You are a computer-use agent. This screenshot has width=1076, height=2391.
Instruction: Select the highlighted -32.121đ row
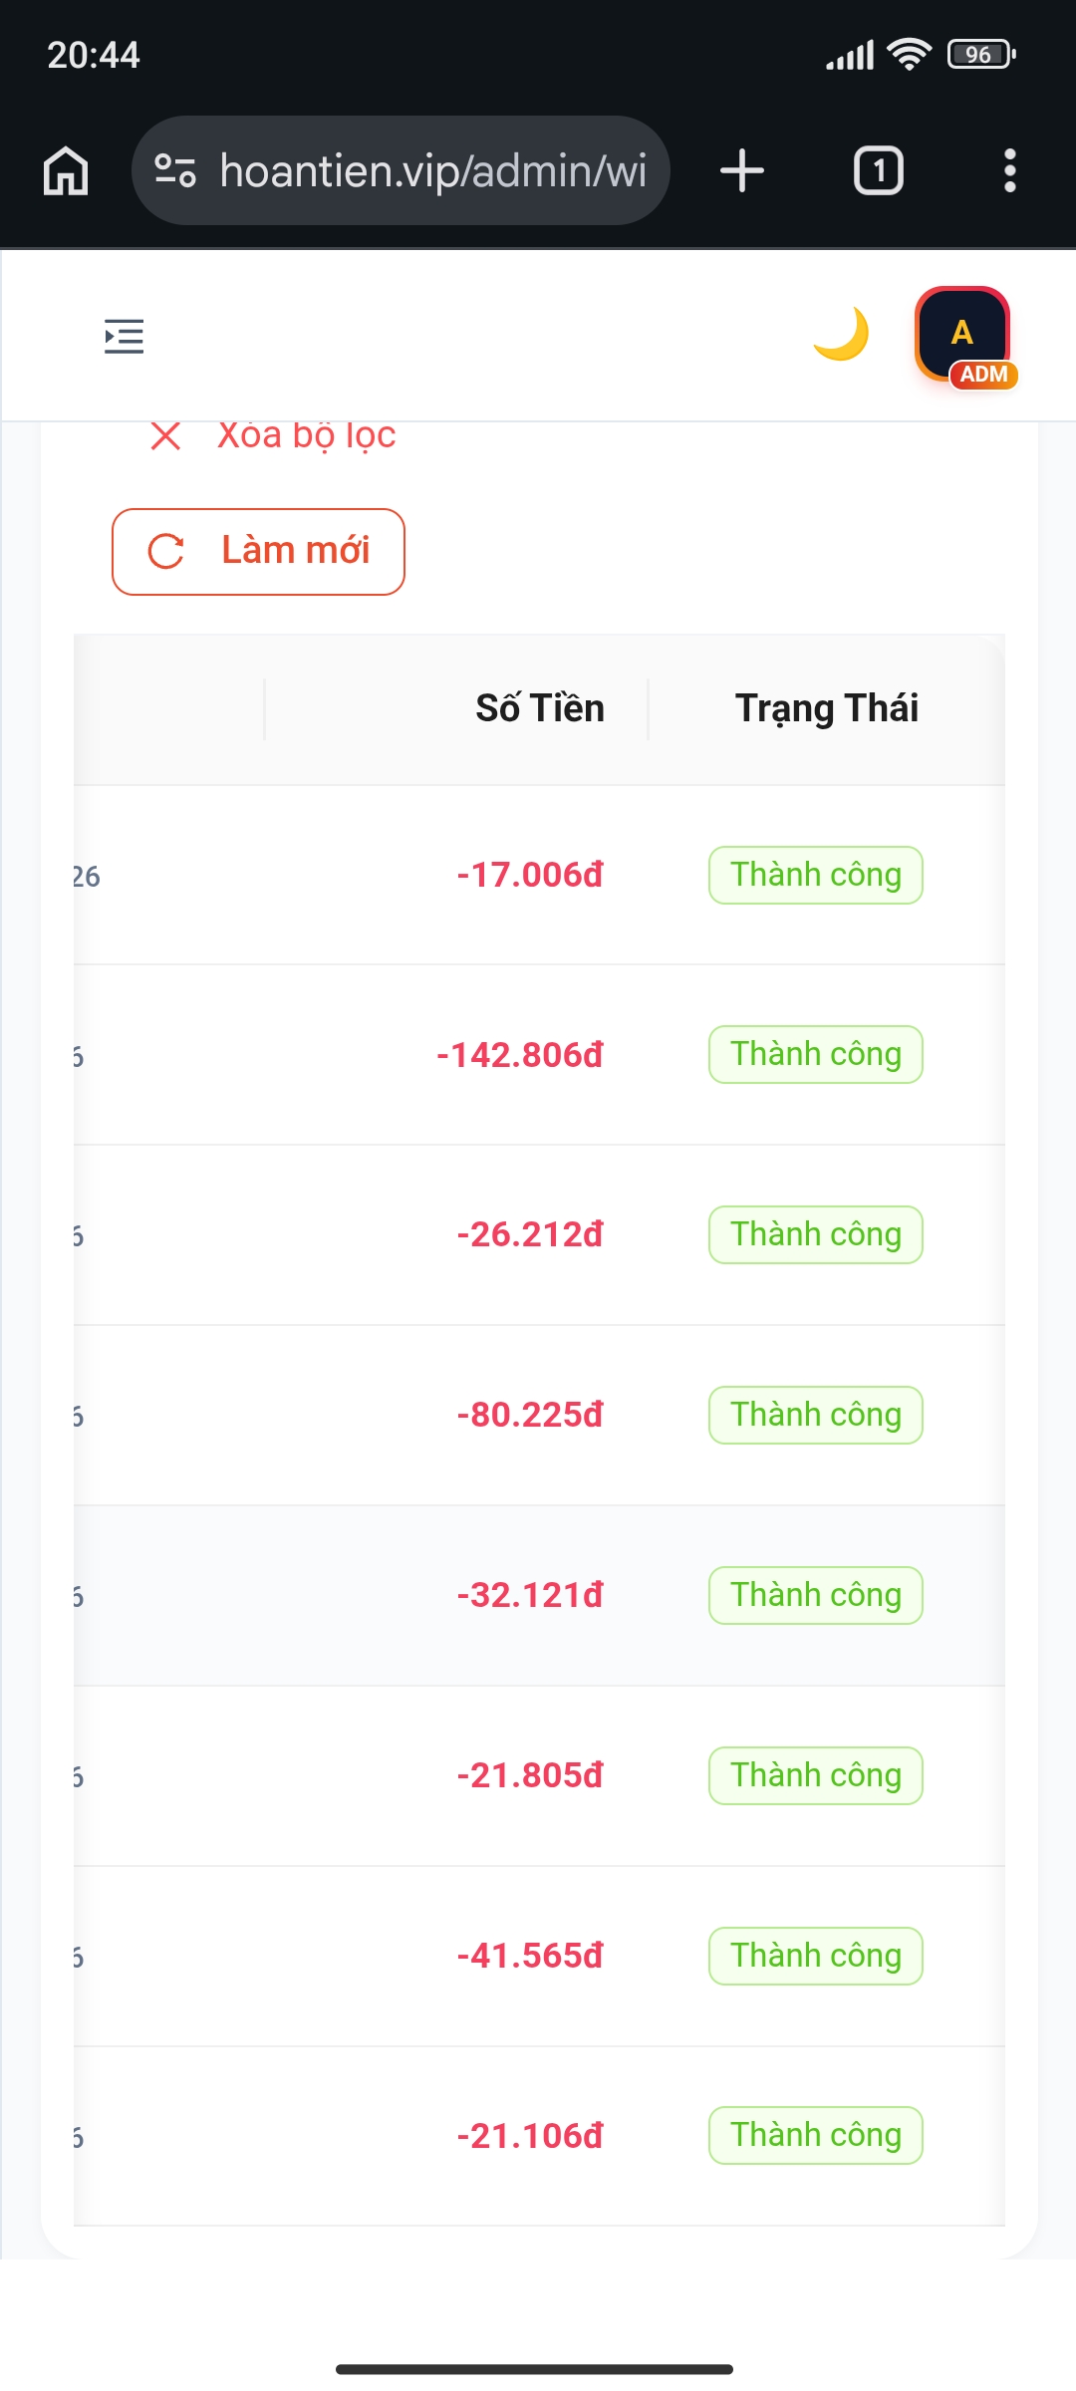[x=539, y=1595]
